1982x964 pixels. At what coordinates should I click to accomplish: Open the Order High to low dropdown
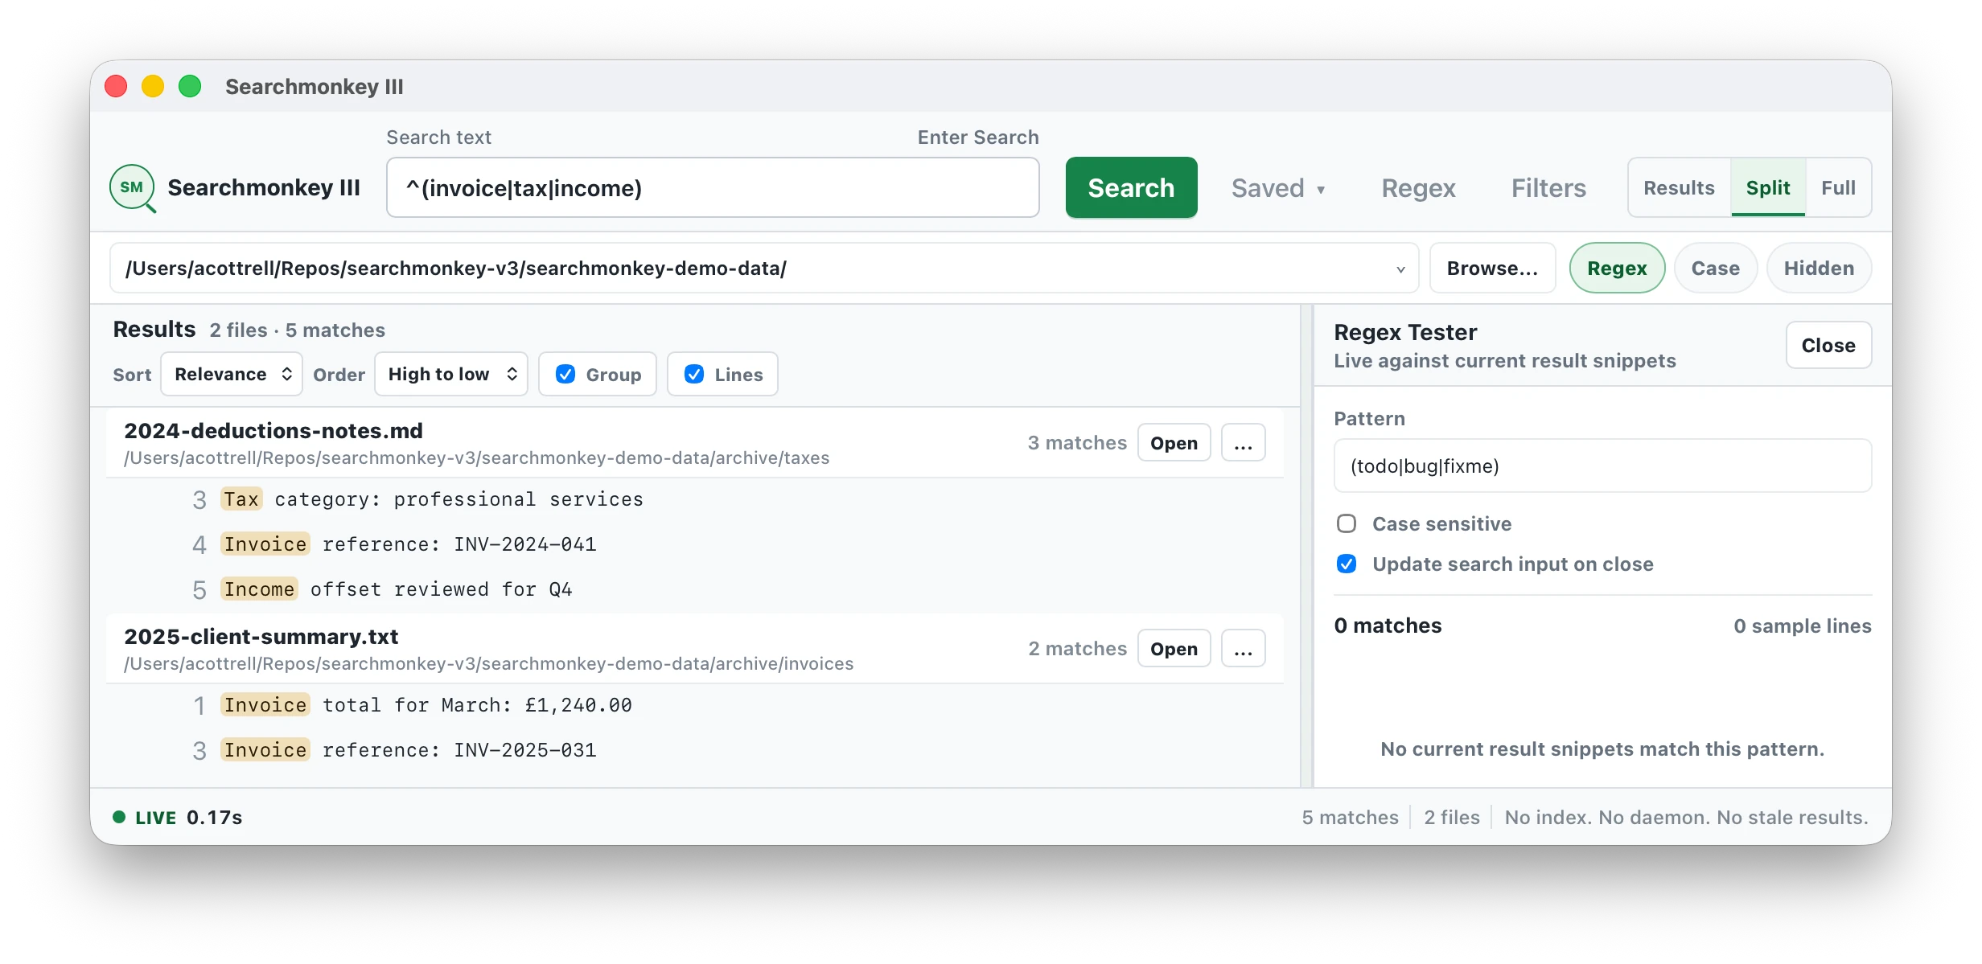(x=451, y=374)
